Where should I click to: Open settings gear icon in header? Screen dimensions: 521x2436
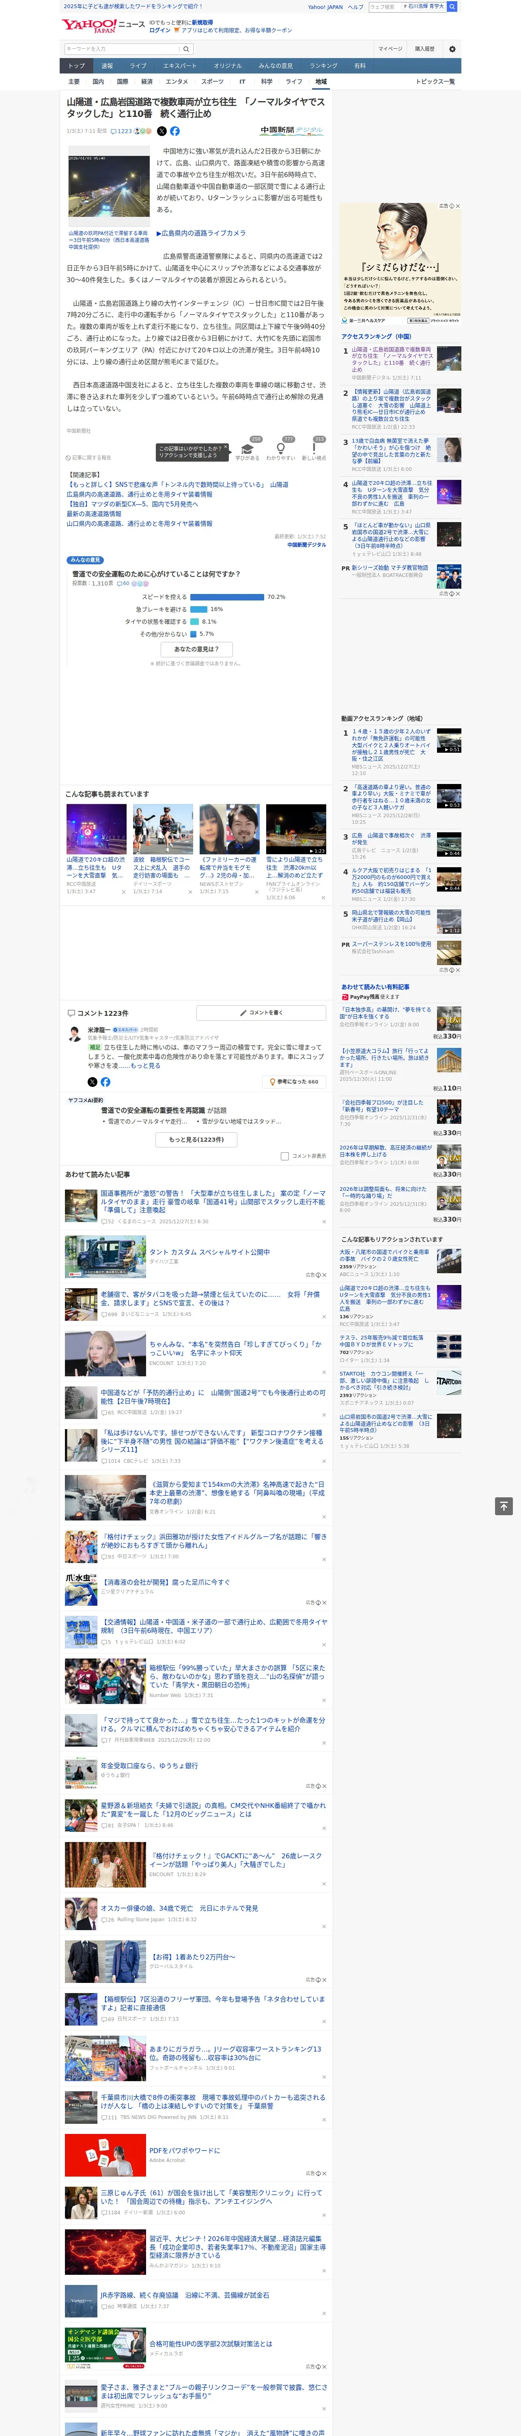pyautogui.click(x=452, y=48)
